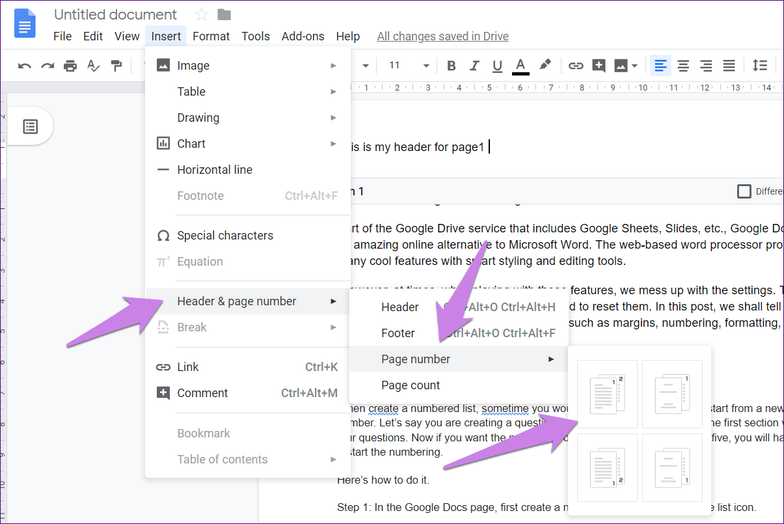
Task: Open the font size dropdown showing 11
Action: click(409, 65)
